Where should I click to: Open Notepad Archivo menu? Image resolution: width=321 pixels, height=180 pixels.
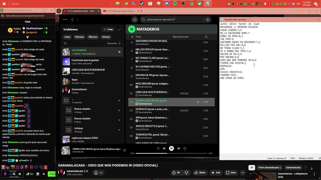(x=224, y=24)
